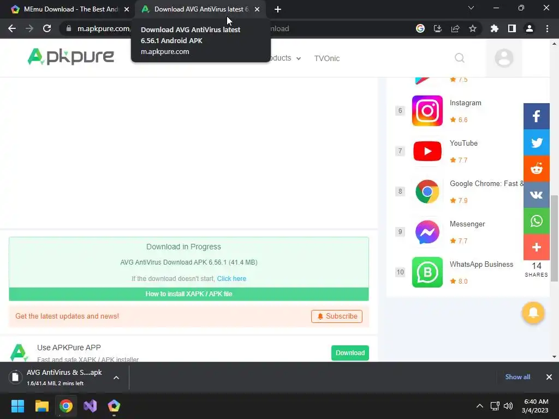Open the volume control in system tray
Screen dimensions: 559x419
[508, 406]
